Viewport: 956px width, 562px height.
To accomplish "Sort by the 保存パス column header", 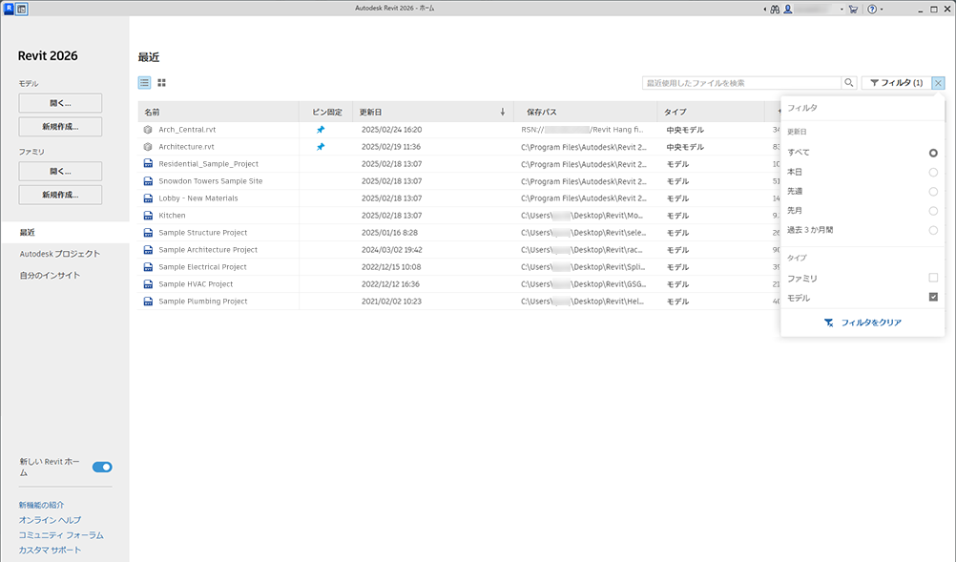I will (585, 113).
